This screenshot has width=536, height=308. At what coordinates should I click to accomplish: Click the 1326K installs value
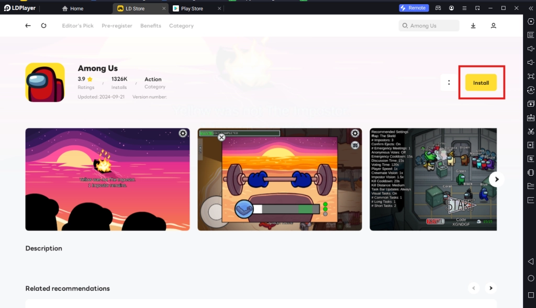pos(119,79)
